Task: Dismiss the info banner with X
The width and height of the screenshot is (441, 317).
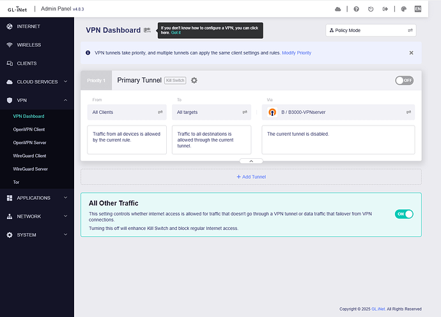Action: pyautogui.click(x=411, y=53)
